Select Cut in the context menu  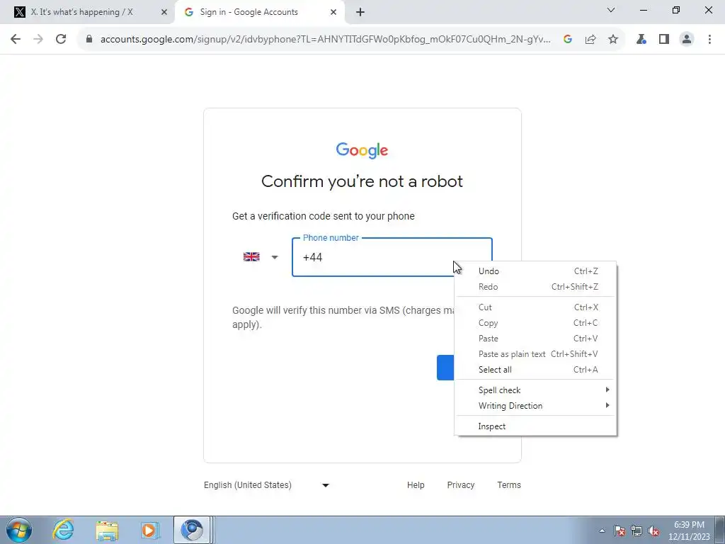[535, 307]
